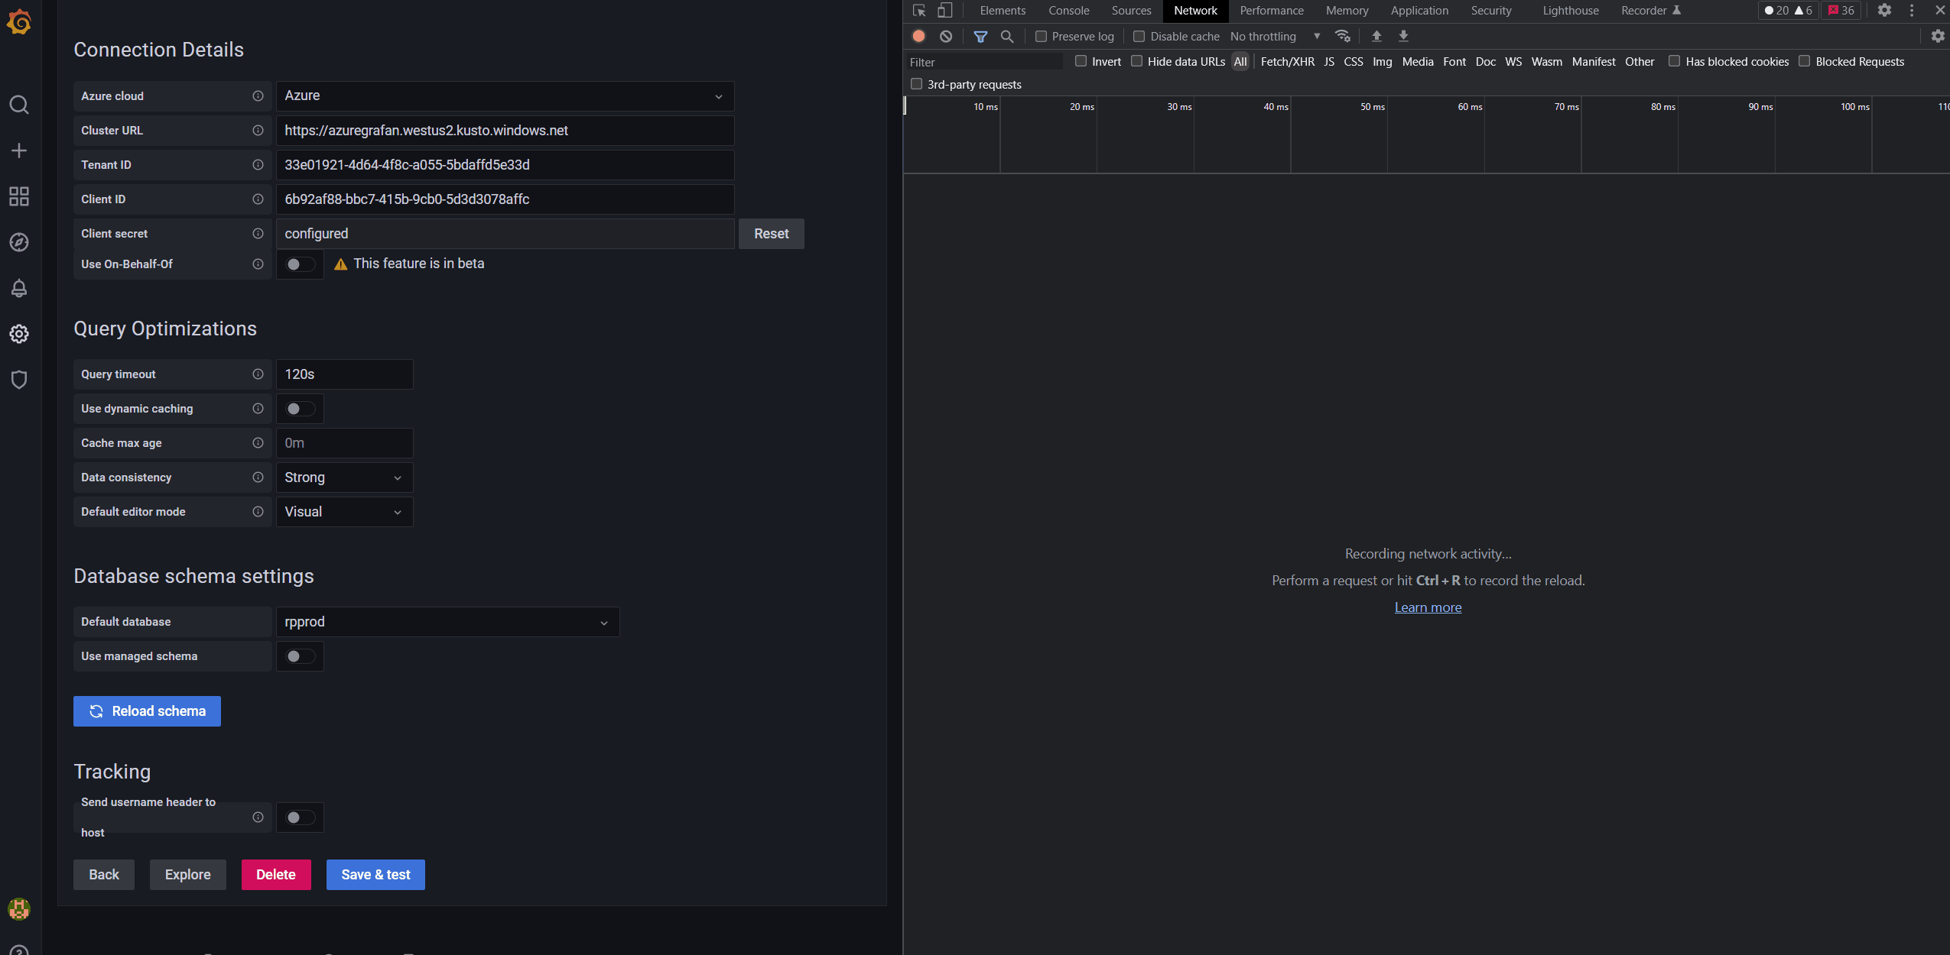Switch to Elements tab

tap(1003, 11)
